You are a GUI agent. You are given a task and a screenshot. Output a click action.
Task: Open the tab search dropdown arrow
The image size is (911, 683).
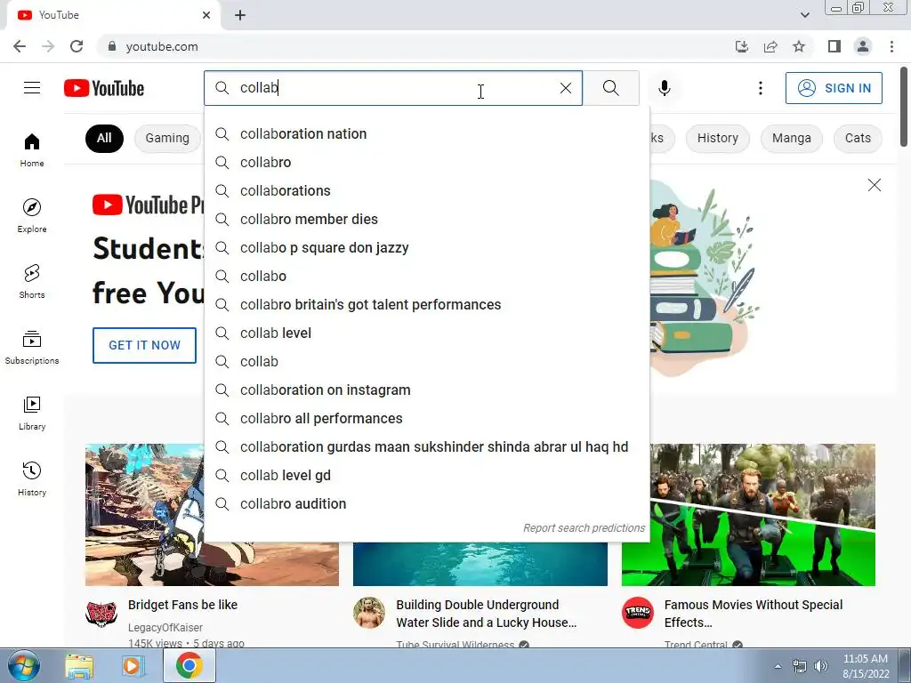(x=804, y=15)
